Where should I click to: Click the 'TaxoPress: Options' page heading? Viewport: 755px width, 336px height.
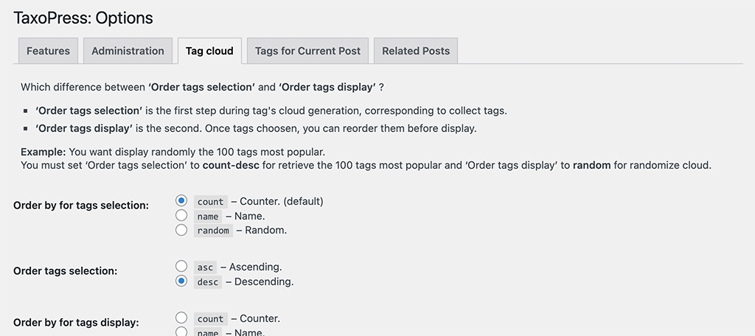tap(83, 18)
